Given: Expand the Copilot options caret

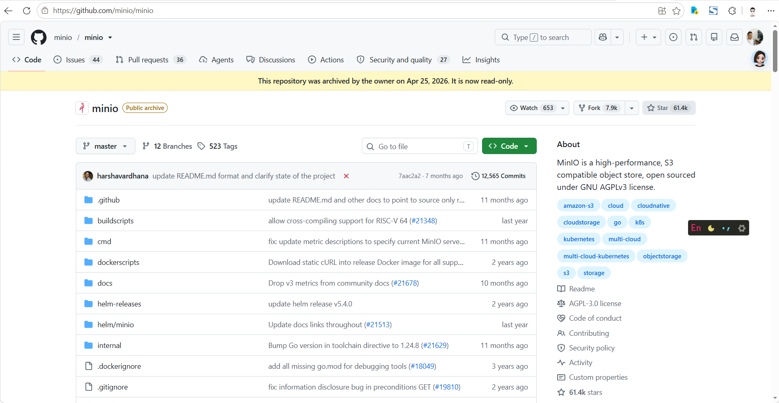Looking at the screenshot, I should click(617, 37).
